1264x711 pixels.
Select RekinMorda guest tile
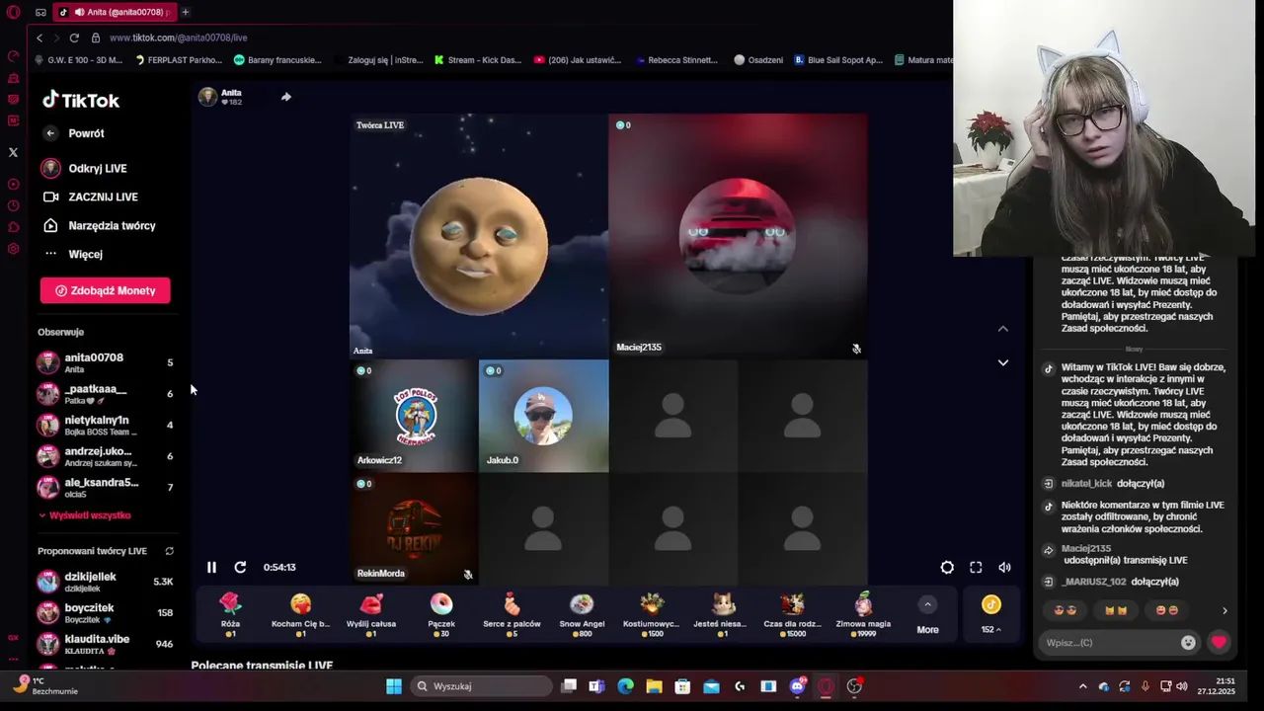[x=414, y=528]
